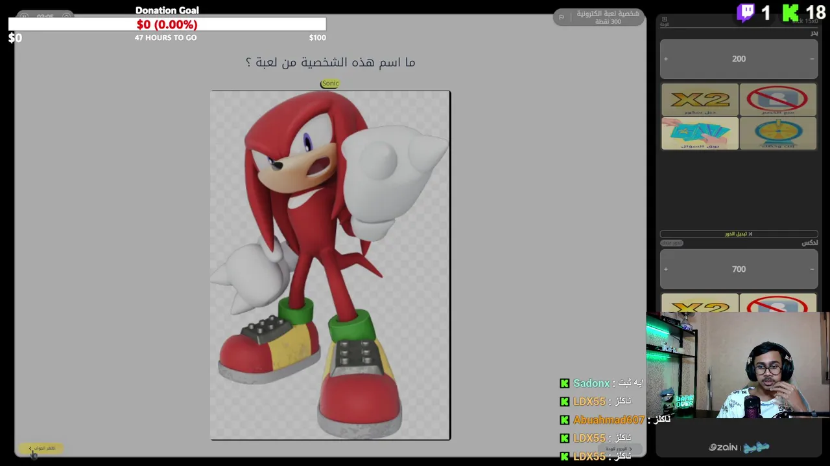Click Abuahmad607's chat message

(x=615, y=419)
